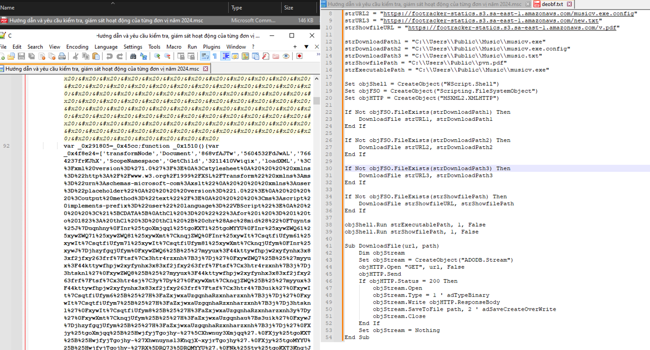Screen dimensions: 650x350
Task: Switch to the deobf.txt tab
Action: [552, 4]
